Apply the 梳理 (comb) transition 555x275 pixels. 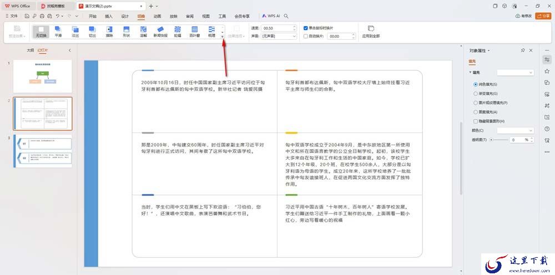[211, 32]
